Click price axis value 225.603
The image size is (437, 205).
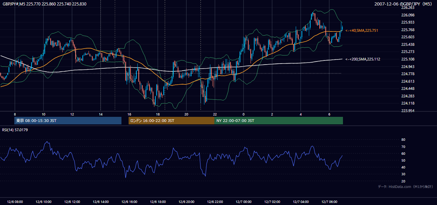[x=408, y=37]
